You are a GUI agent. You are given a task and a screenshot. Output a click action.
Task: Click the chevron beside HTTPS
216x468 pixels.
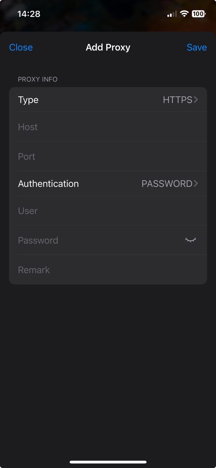(196, 99)
